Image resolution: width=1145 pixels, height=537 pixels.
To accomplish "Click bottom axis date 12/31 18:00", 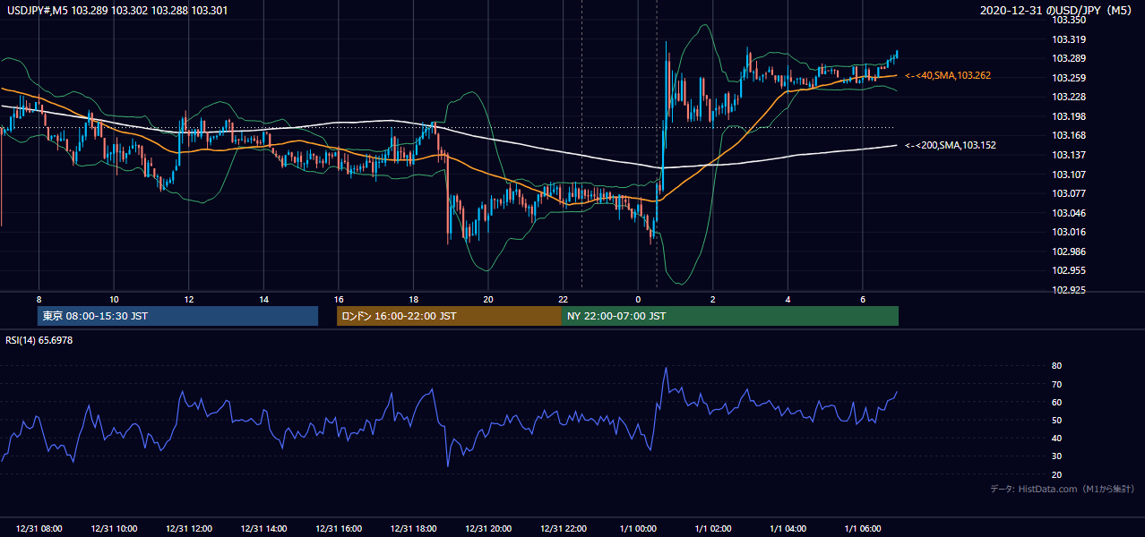I will (413, 529).
